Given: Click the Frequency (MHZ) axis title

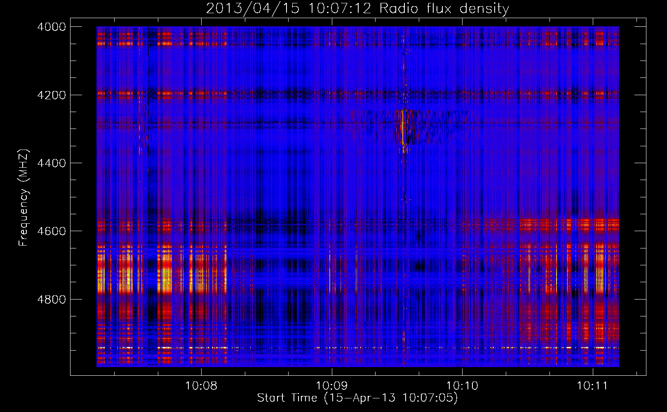Looking at the screenshot, I should pyautogui.click(x=24, y=198).
